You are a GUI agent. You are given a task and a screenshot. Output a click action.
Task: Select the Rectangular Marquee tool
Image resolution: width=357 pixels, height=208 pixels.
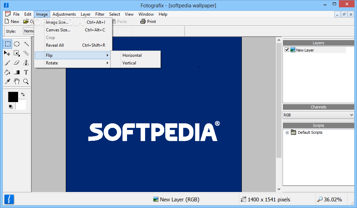coord(8,44)
